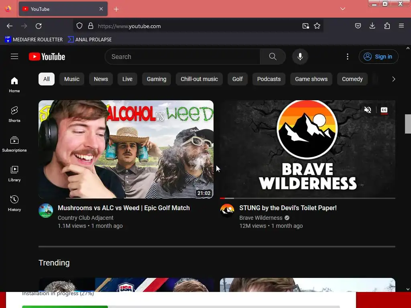
Task: Select the Game shows chip
Action: tap(311, 79)
